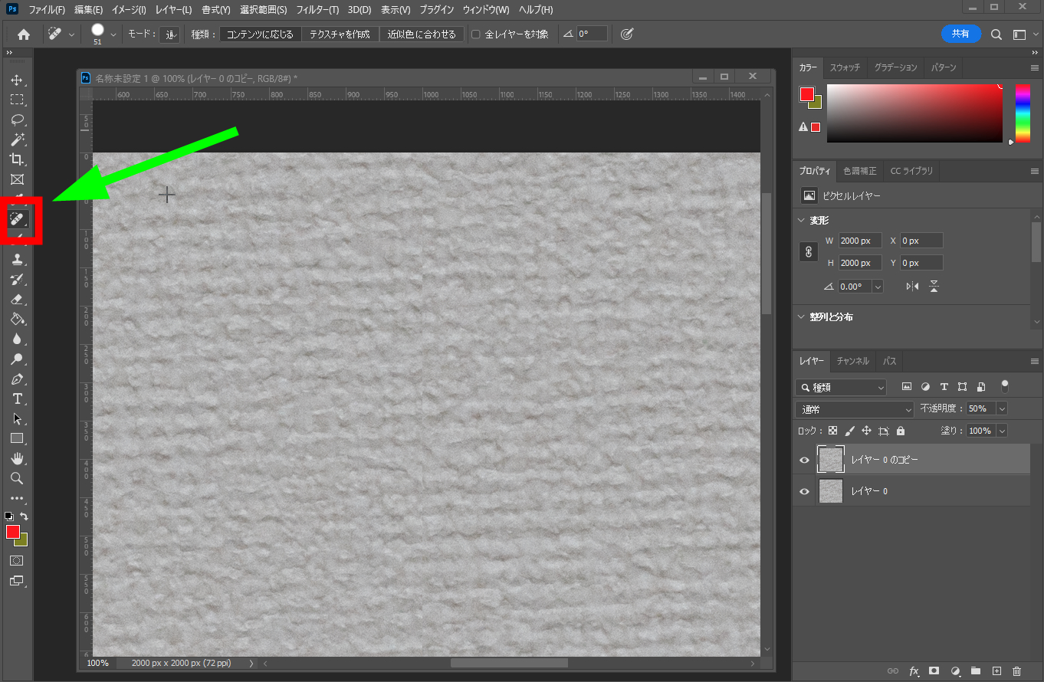
Task: Click the vertical rainbow hue slider
Action: click(1023, 113)
